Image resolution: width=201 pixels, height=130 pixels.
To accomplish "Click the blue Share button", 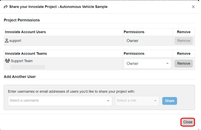I will coord(170,101).
